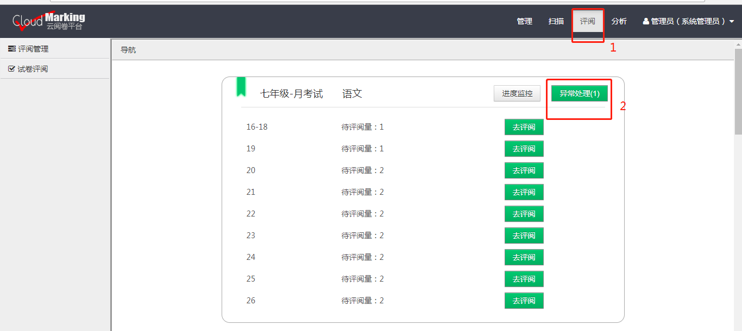Click the question number 16-18
The height and width of the screenshot is (331, 742).
(257, 127)
